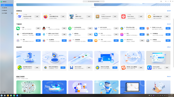Install the DeepSeek app with its button
Screen dimensions: 174x97
pos(37,16)
